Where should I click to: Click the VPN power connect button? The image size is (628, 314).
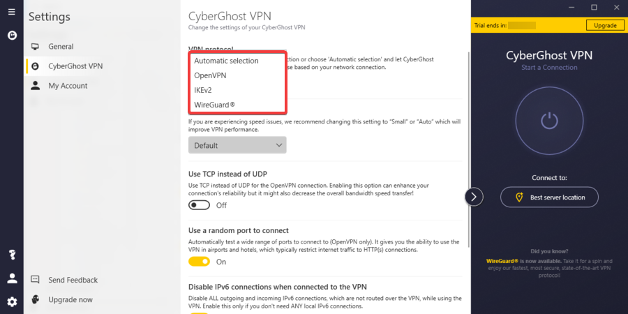click(549, 119)
